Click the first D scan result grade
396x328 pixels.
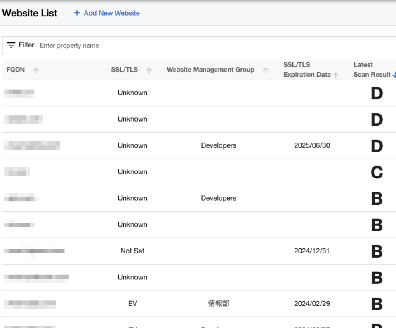click(x=377, y=94)
